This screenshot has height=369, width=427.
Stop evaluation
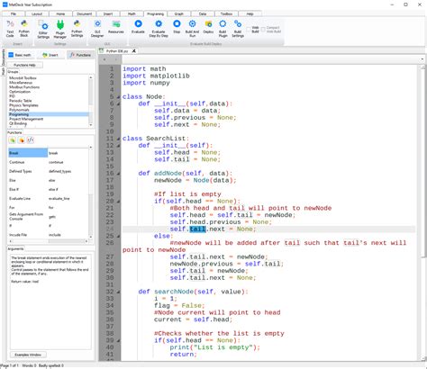(177, 27)
